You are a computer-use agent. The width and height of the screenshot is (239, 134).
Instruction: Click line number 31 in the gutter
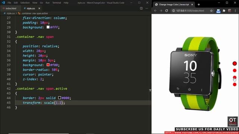click(9, 37)
